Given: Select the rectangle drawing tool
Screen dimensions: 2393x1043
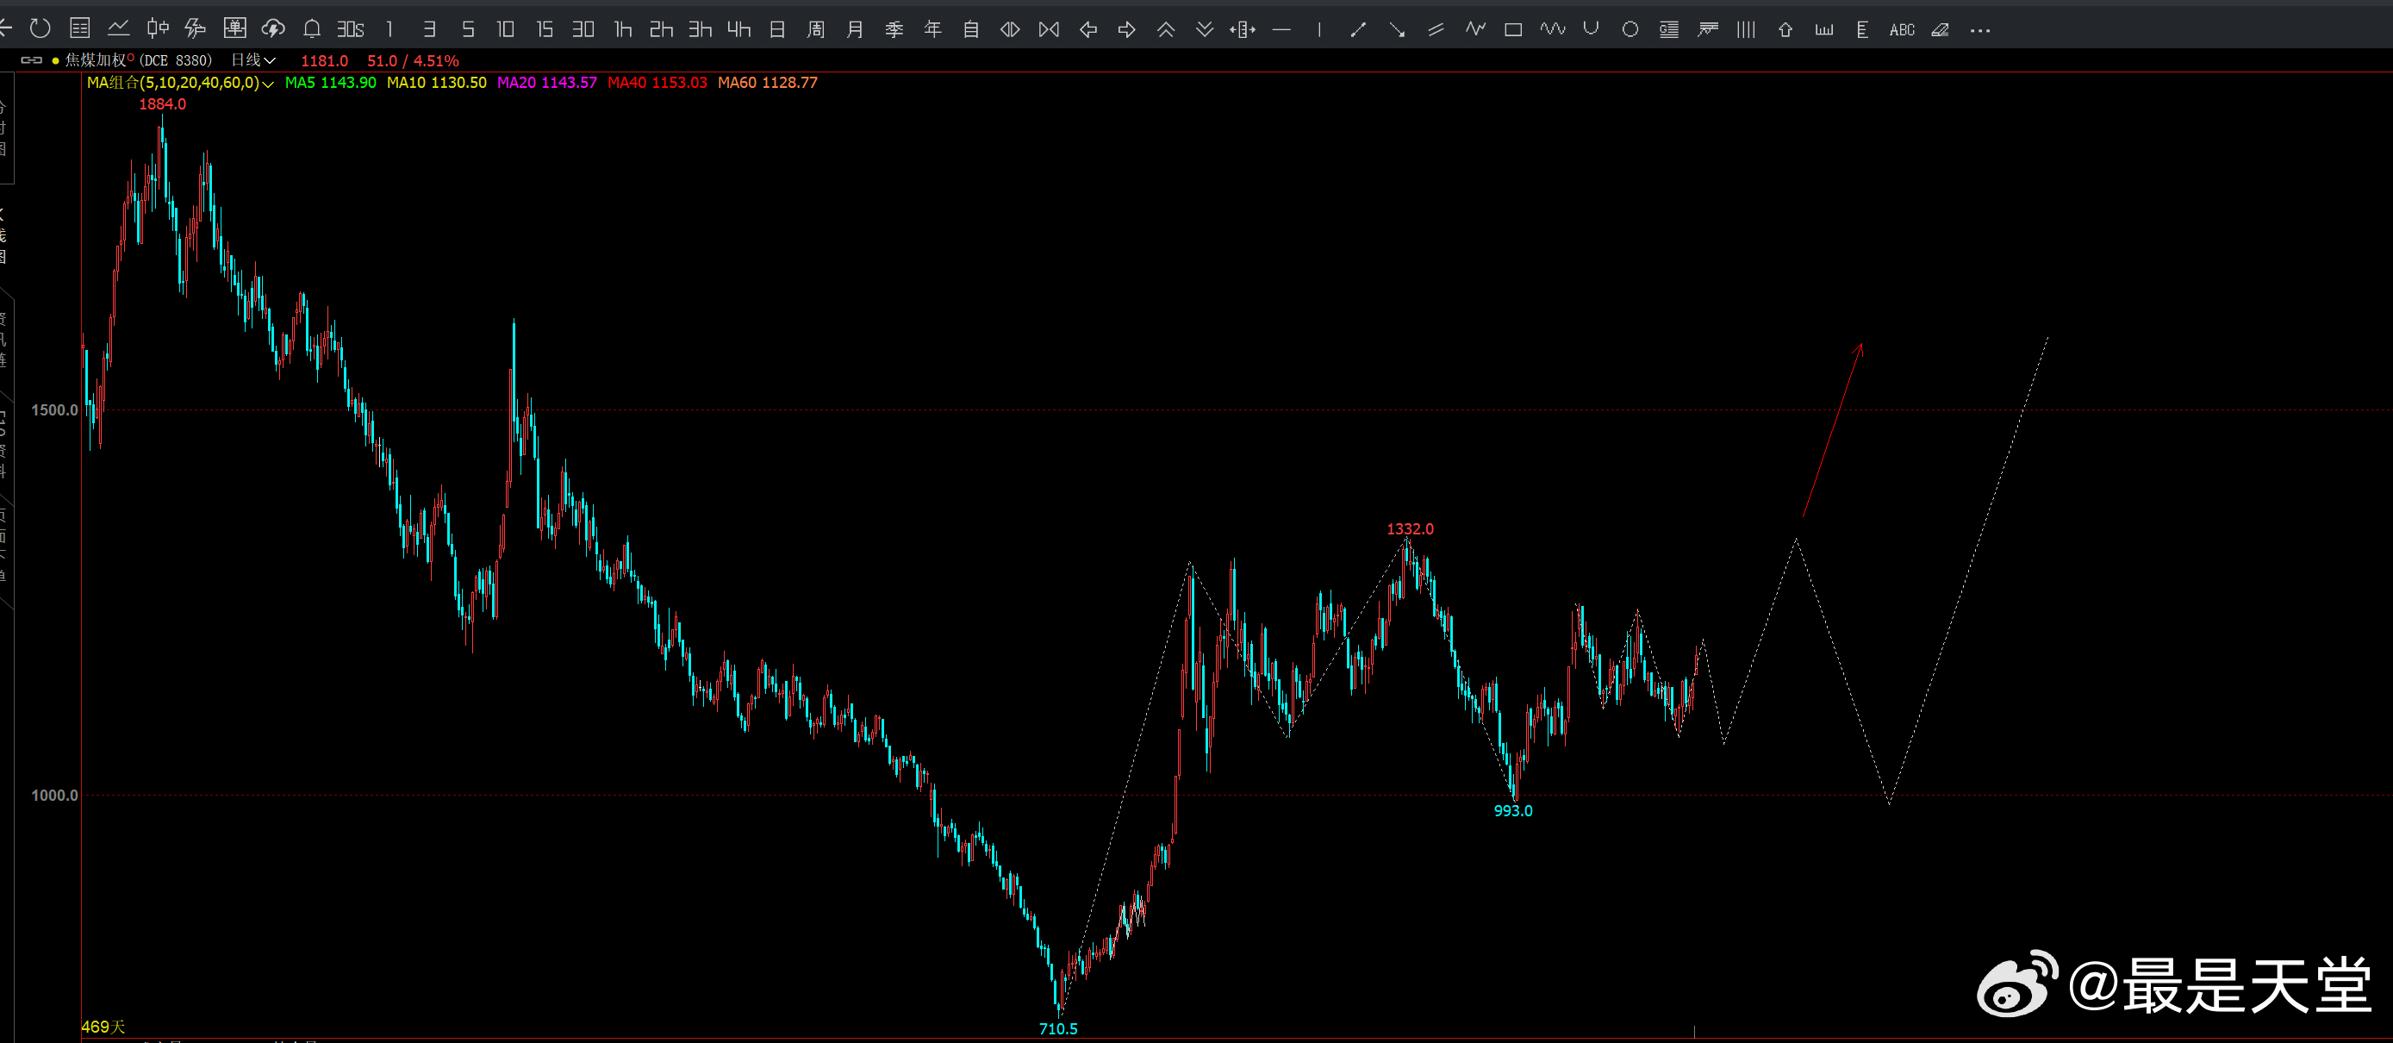Looking at the screenshot, I should tap(1513, 30).
